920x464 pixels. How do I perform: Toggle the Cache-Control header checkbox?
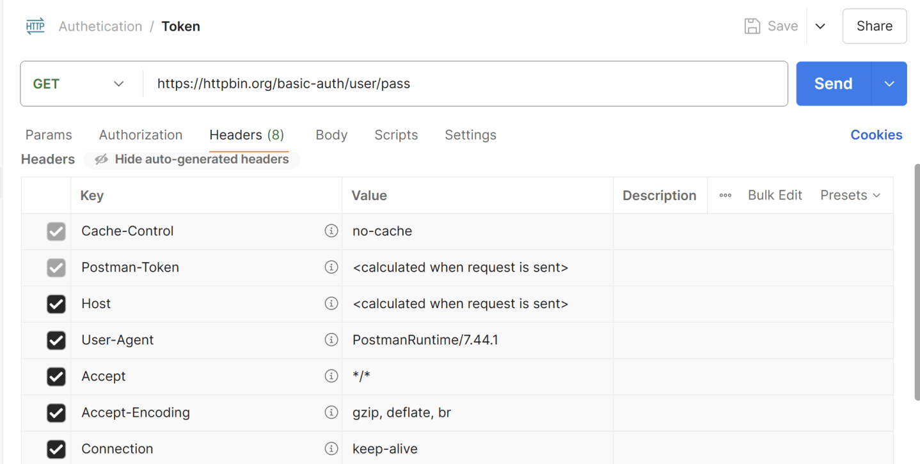coord(56,231)
